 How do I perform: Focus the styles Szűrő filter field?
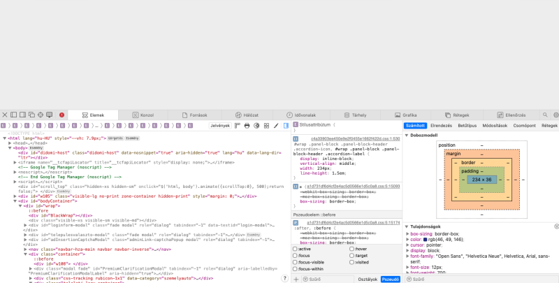point(328,280)
